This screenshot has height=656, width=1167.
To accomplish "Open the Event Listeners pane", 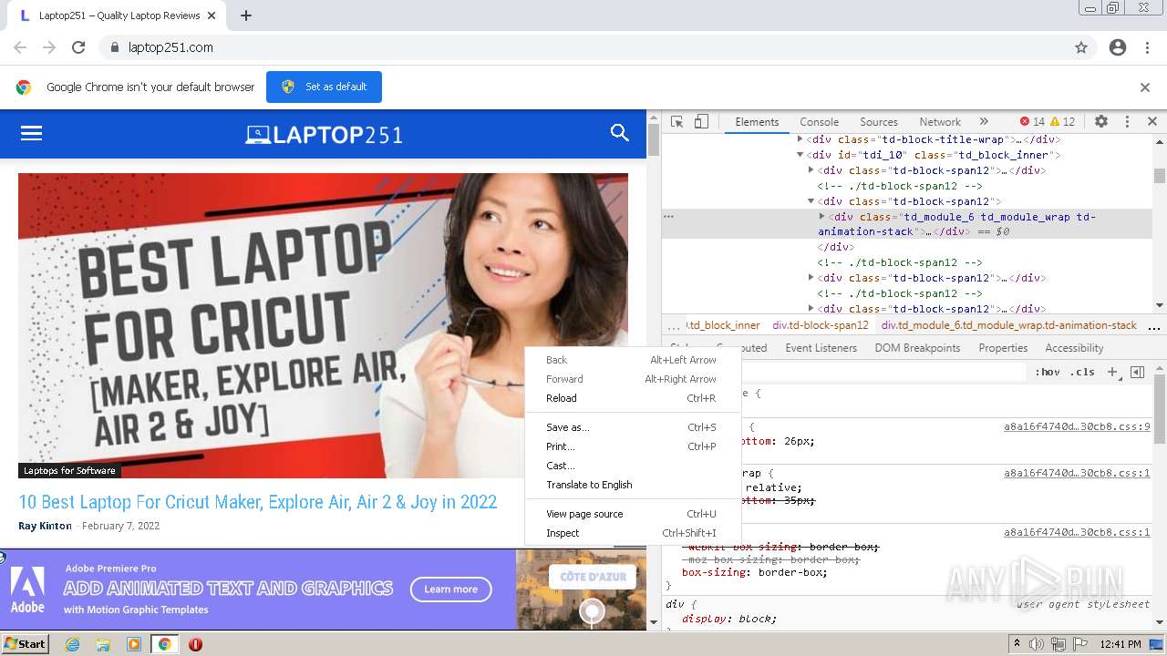I will click(x=821, y=348).
